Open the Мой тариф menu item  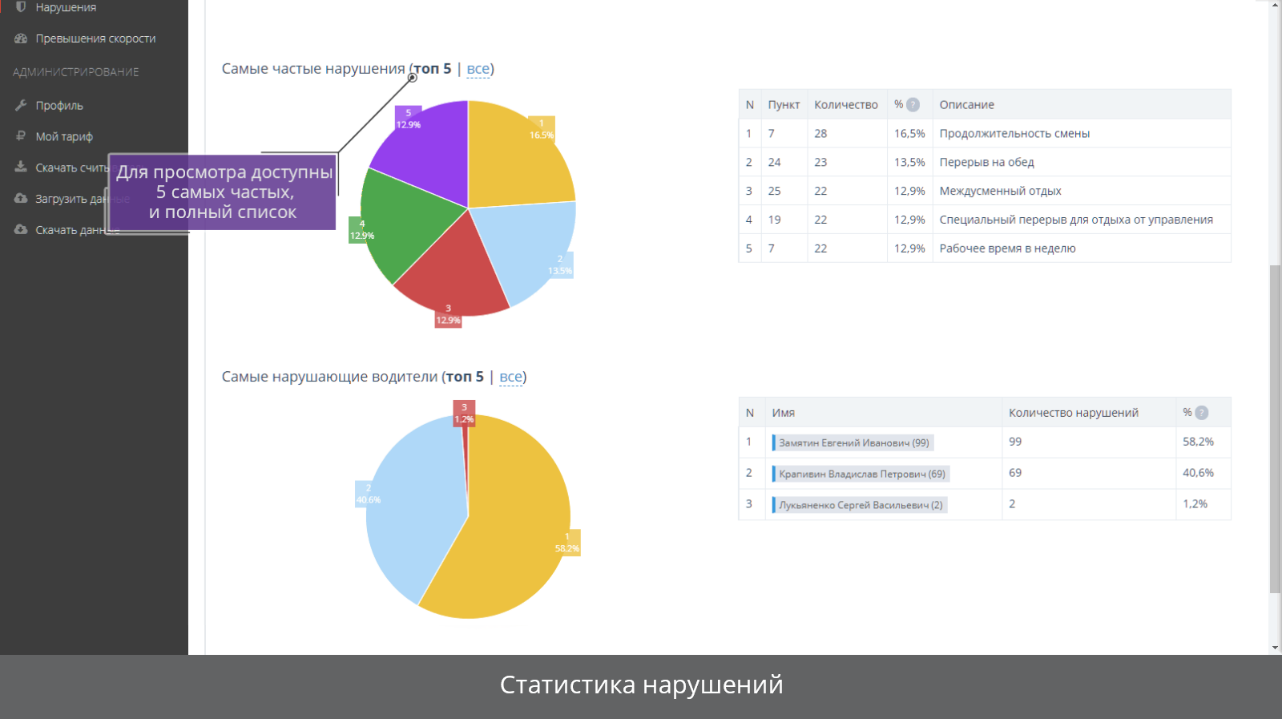point(64,136)
